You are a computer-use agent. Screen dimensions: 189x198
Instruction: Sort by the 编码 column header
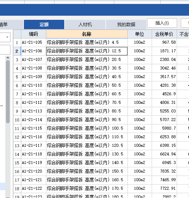click(x=34, y=34)
